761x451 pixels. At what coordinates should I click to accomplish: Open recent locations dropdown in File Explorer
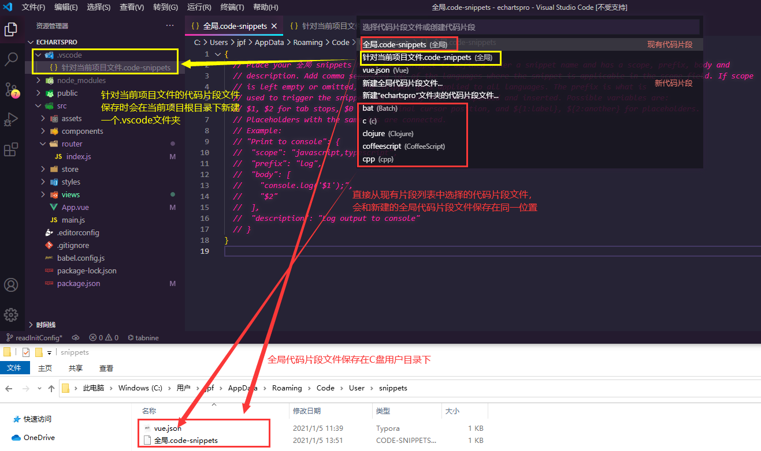click(x=40, y=388)
